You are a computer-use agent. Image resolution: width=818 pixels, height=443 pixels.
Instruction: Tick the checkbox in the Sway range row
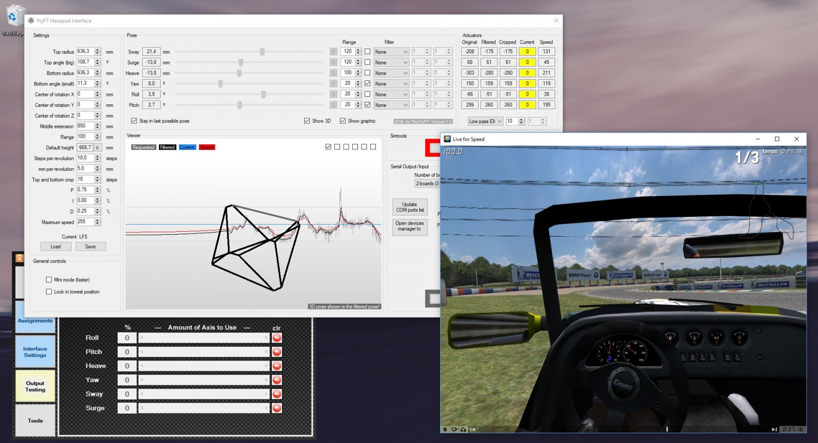click(x=367, y=52)
